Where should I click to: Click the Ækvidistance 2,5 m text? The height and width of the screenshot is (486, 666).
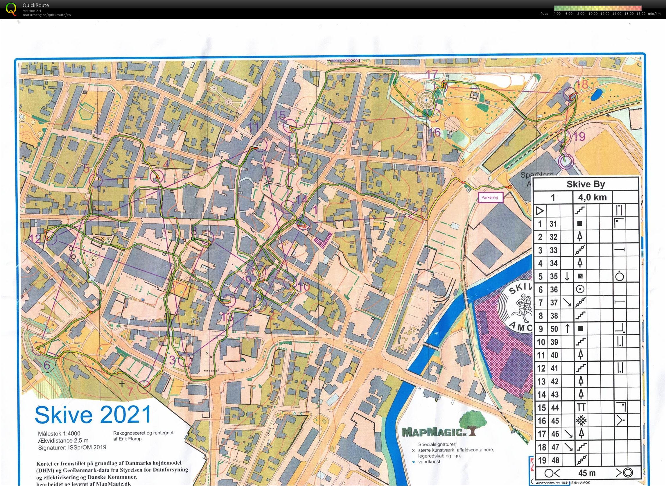(x=63, y=440)
